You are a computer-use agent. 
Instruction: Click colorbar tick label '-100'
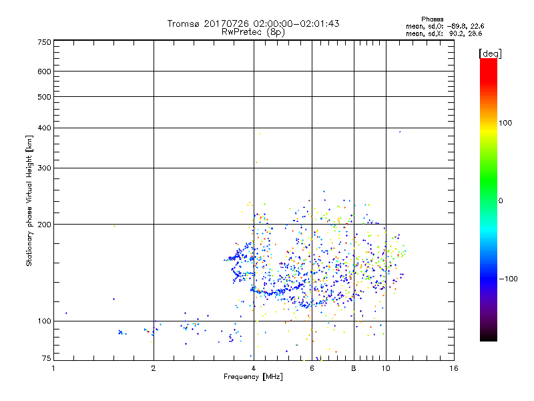(508, 279)
